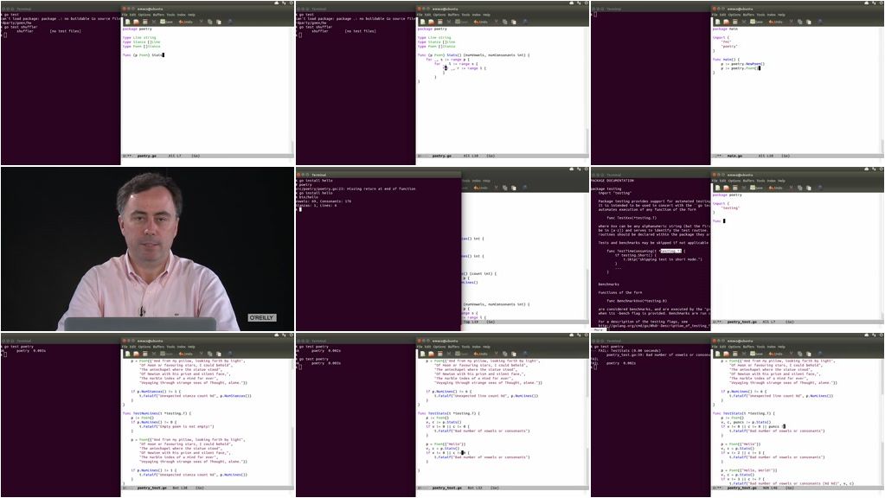Open Tools menu in package documentation frame's Emacs

pos(760,181)
